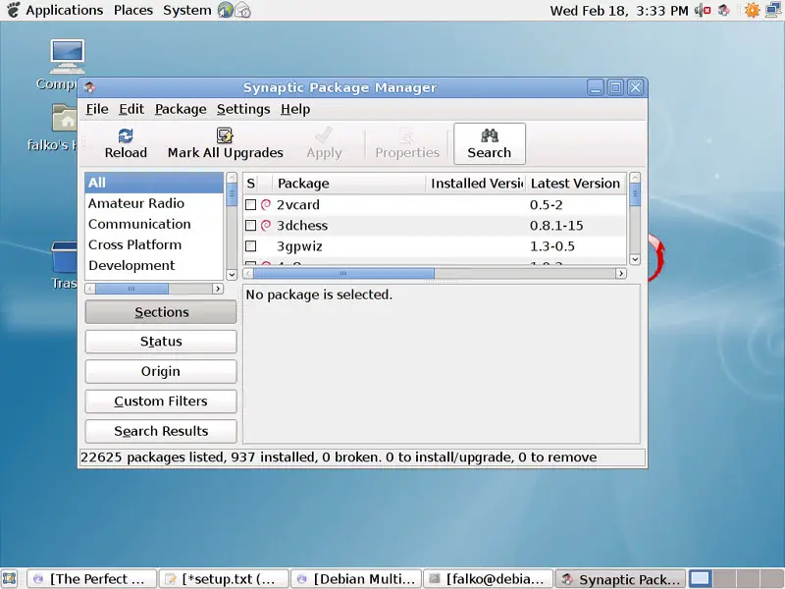Click the package list horizontal scrollbar thumb
This screenshot has width=785, height=589.
[343, 274]
